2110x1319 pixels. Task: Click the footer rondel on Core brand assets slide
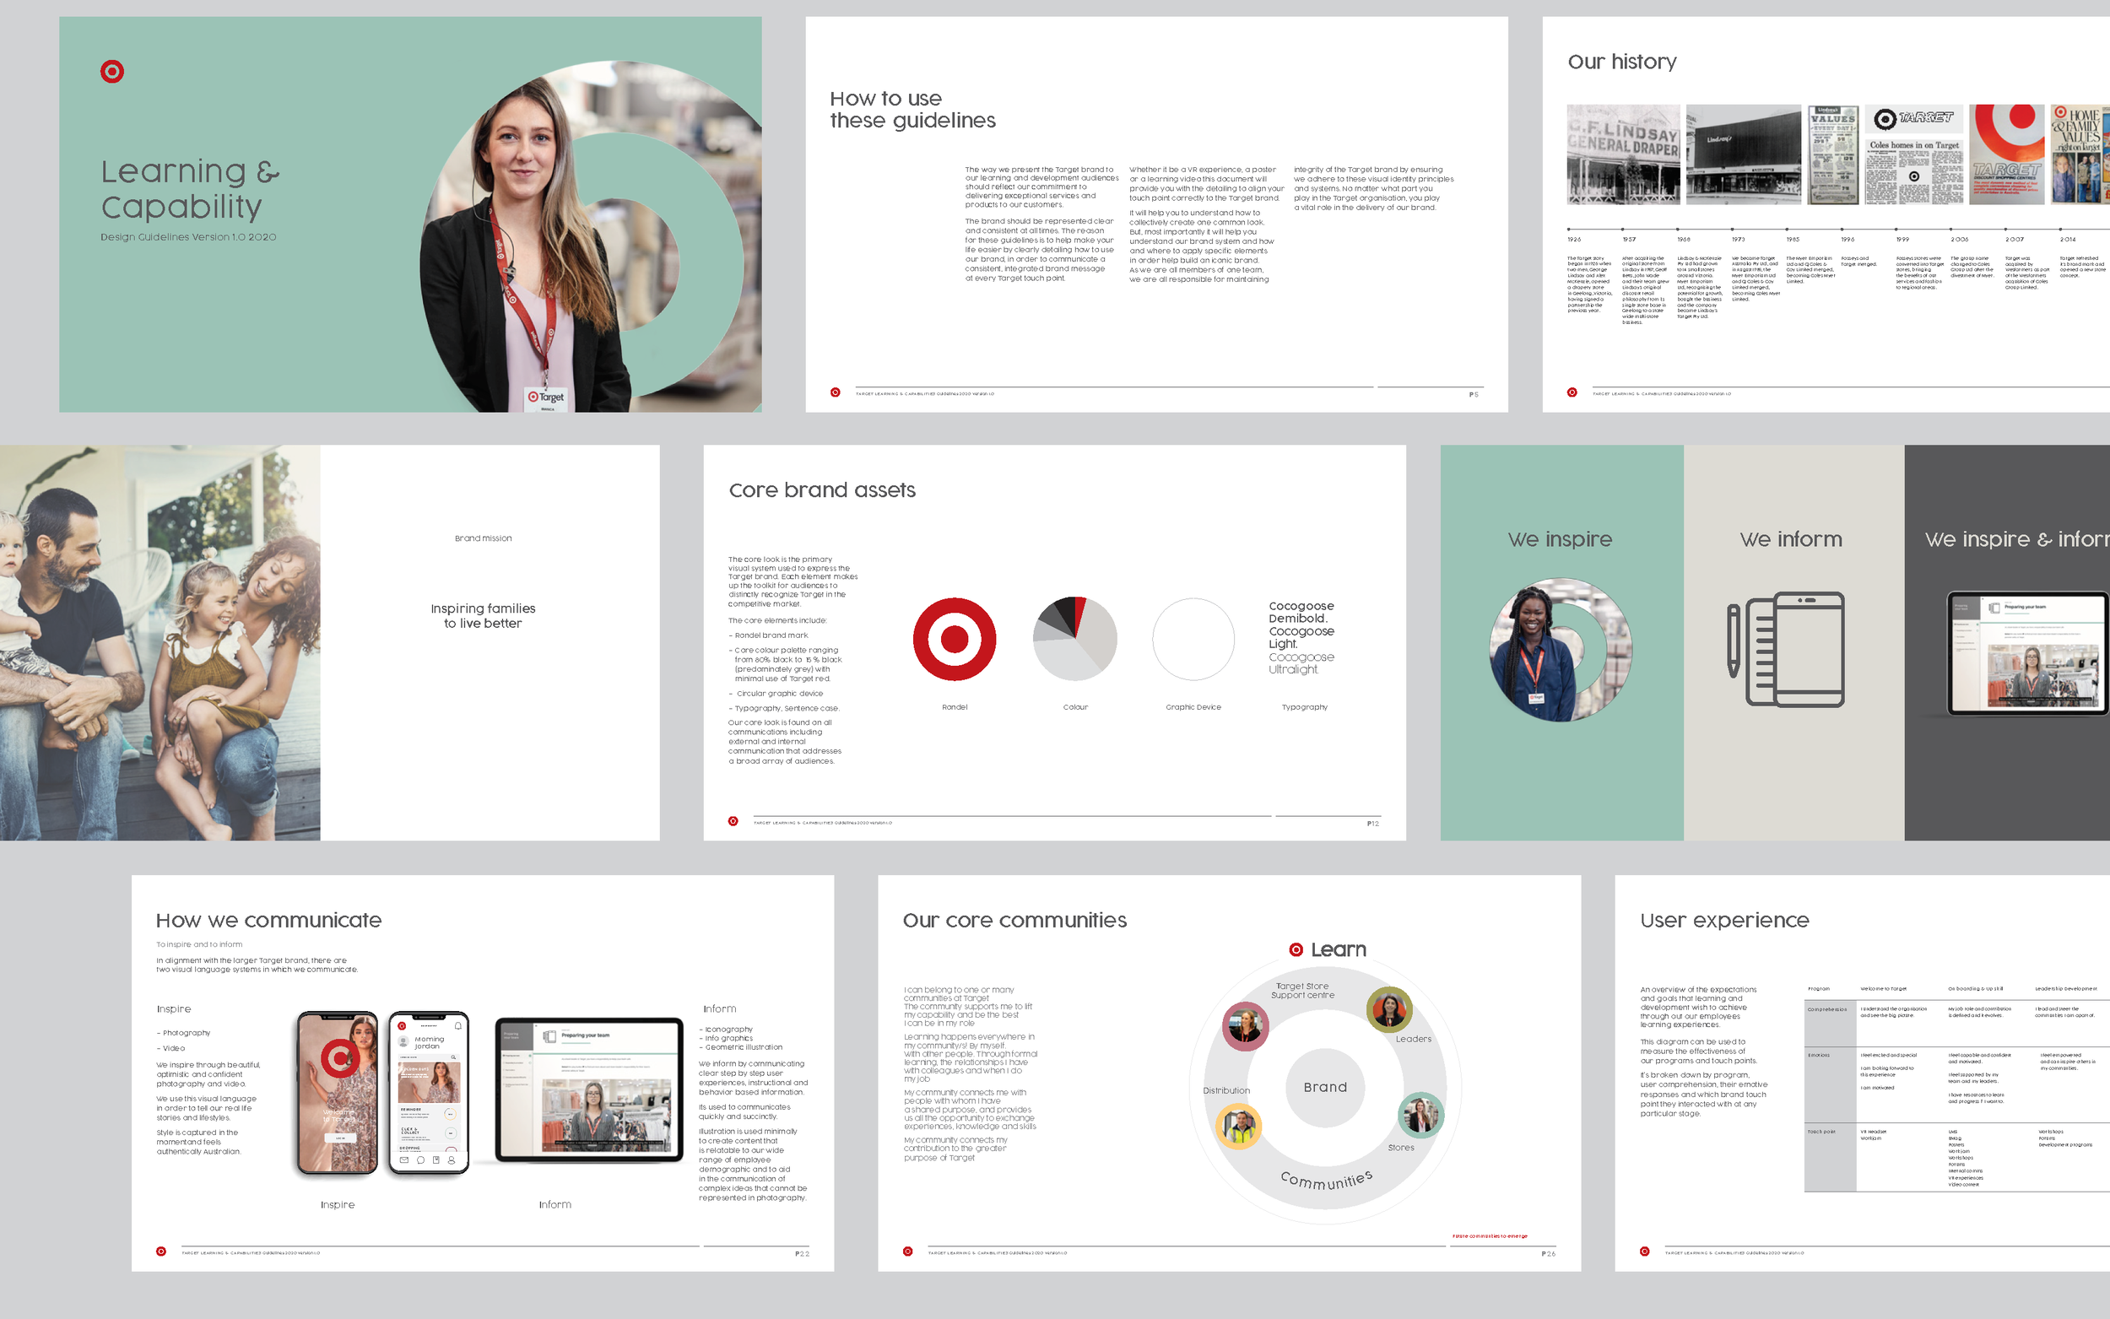pos(733,821)
